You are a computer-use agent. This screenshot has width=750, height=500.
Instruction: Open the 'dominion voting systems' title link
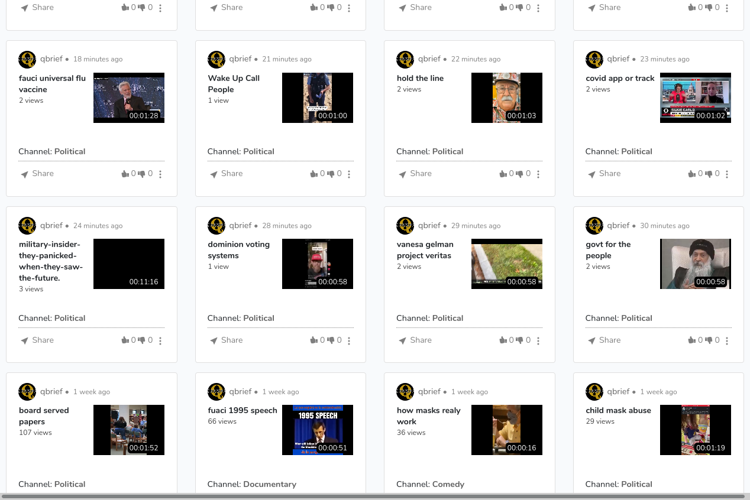[238, 250]
